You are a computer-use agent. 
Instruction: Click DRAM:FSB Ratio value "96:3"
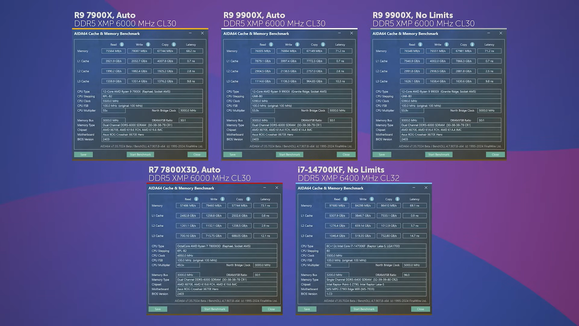[415, 274]
